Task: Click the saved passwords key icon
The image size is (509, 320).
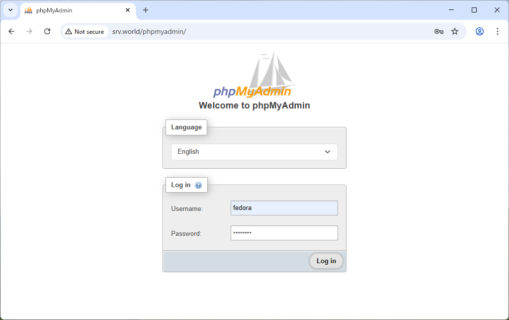Action: coord(438,31)
